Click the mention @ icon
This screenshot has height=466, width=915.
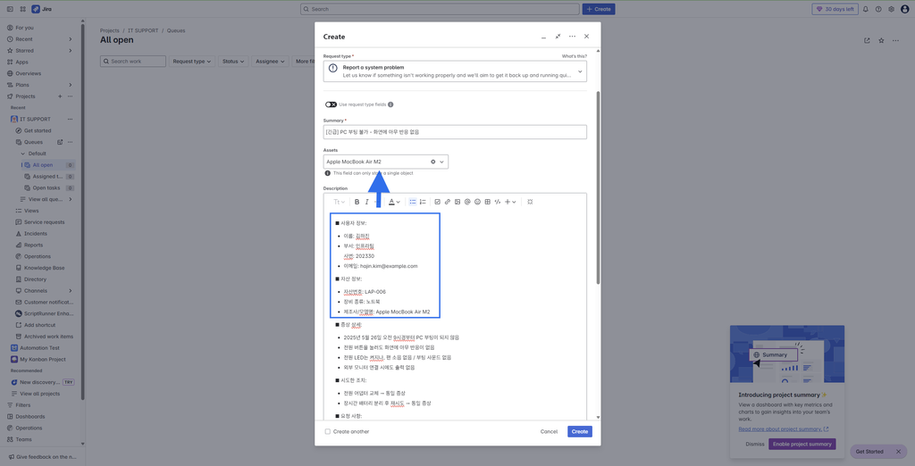pyautogui.click(x=467, y=202)
